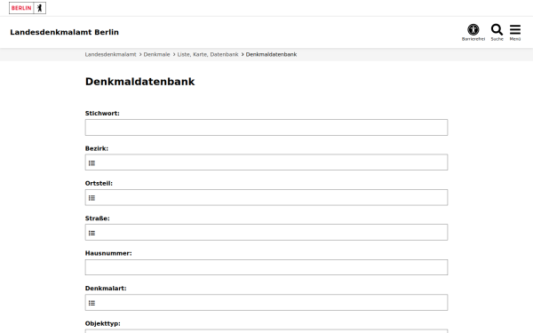Click the Berlin bear logo
The height and width of the screenshot is (333, 533).
[28, 8]
